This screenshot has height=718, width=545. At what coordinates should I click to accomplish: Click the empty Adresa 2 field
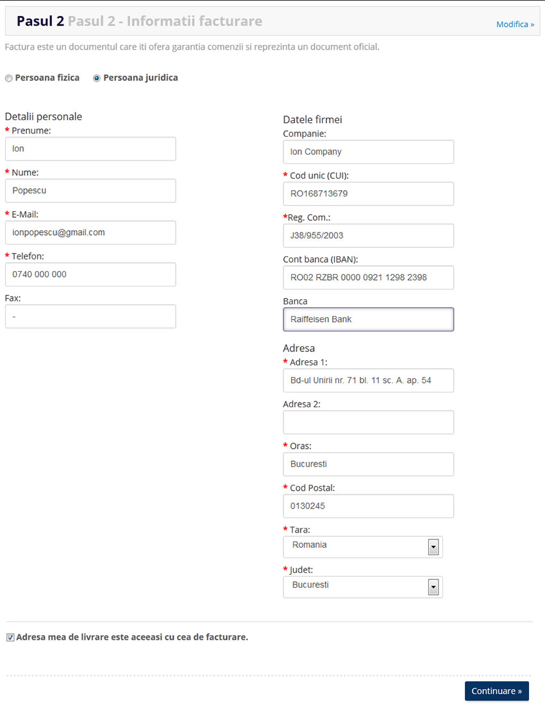(369, 422)
